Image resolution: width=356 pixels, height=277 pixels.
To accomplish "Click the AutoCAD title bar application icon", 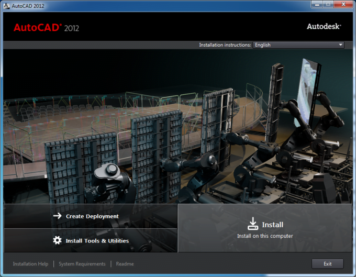I will (x=6, y=6).
